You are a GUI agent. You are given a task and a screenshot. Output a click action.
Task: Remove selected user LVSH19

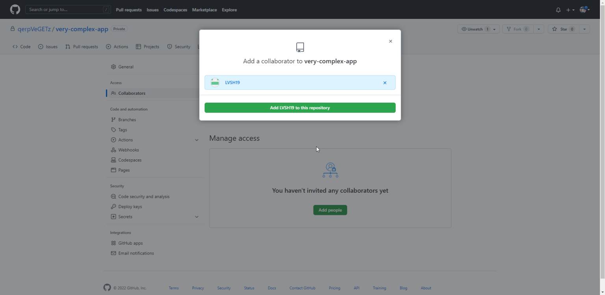pos(385,83)
